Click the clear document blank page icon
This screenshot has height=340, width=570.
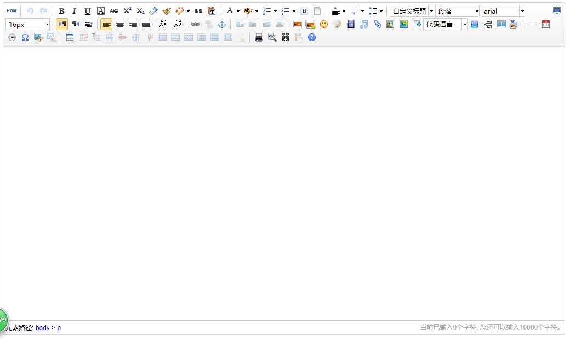coord(317,11)
